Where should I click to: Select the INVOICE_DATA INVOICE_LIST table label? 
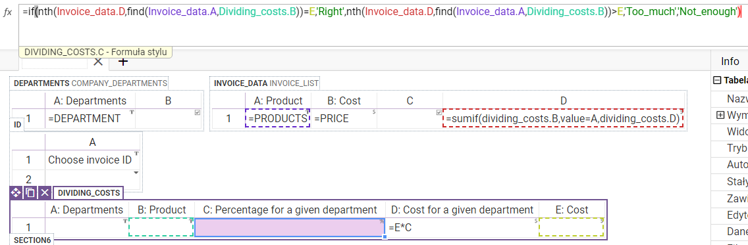(x=266, y=83)
